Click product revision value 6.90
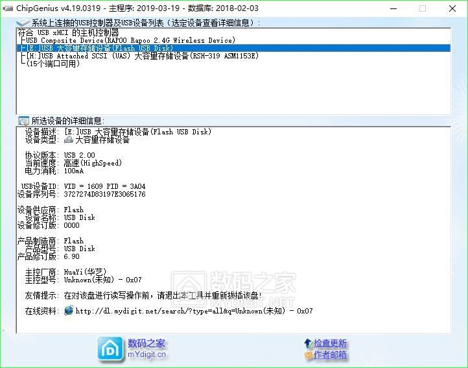This screenshot has width=468, height=368. 72,256
